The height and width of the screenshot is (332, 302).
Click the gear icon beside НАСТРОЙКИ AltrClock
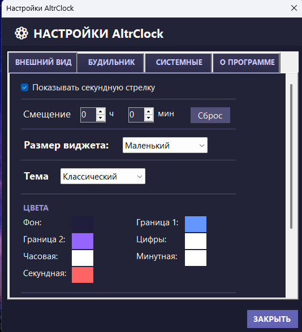(x=21, y=33)
